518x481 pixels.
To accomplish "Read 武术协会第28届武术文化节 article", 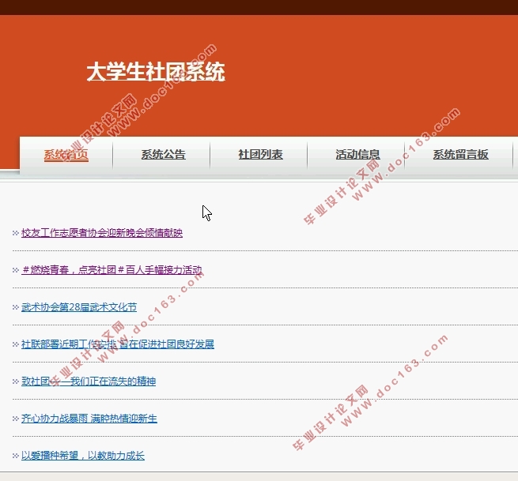I will pyautogui.click(x=79, y=307).
